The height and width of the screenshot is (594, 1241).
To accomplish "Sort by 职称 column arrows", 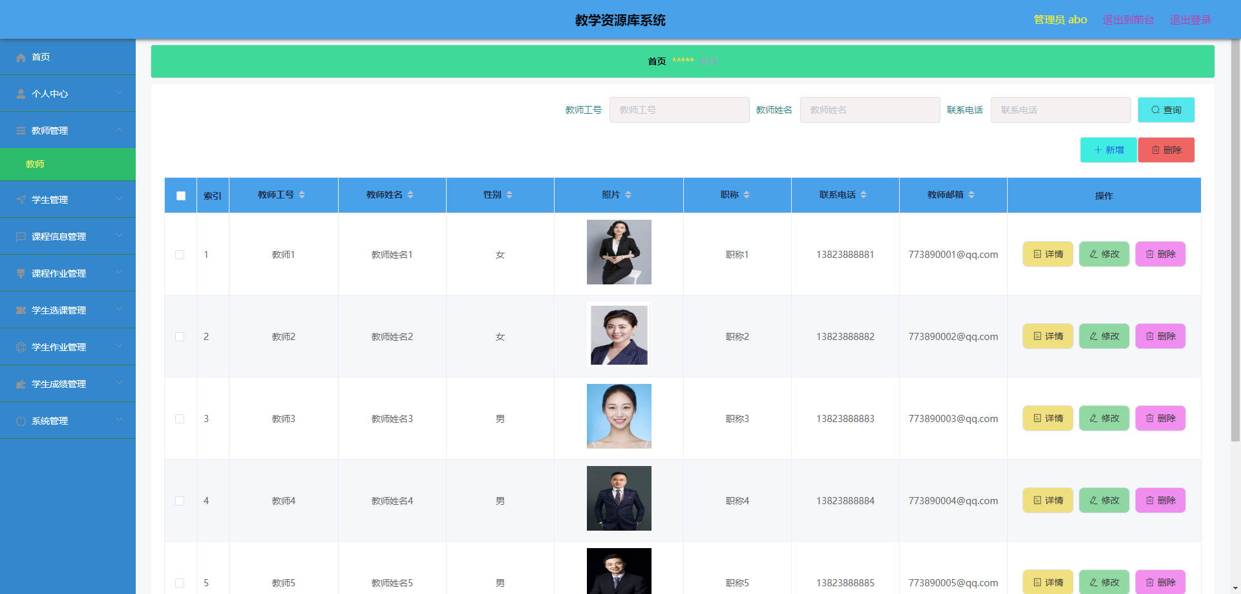I will pos(747,195).
